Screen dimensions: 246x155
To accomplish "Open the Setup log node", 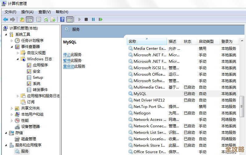I will tap(38, 77).
